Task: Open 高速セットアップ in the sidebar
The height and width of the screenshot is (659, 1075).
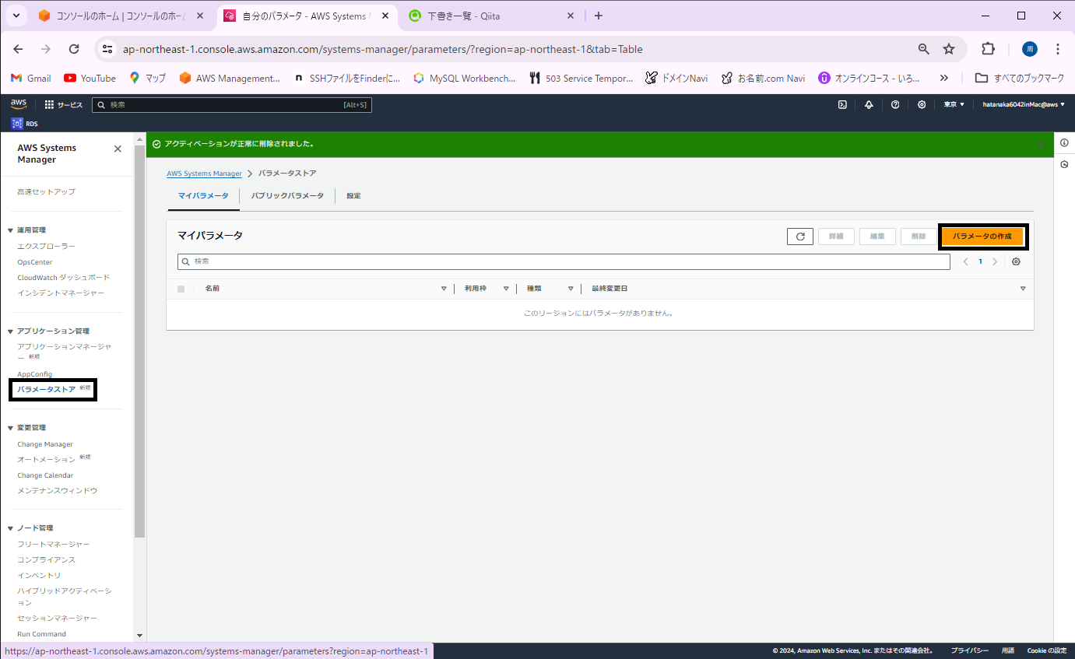Action: 47,191
